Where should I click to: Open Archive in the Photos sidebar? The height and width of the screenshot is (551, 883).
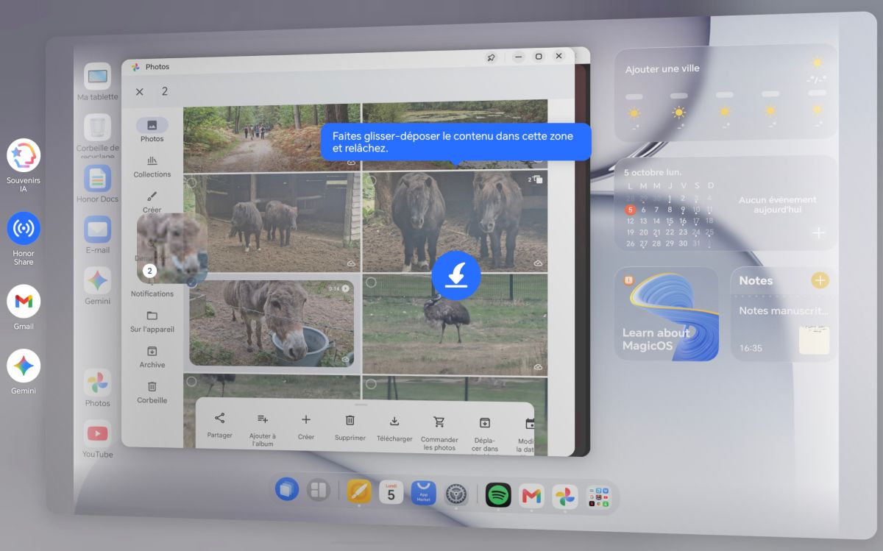tap(152, 357)
